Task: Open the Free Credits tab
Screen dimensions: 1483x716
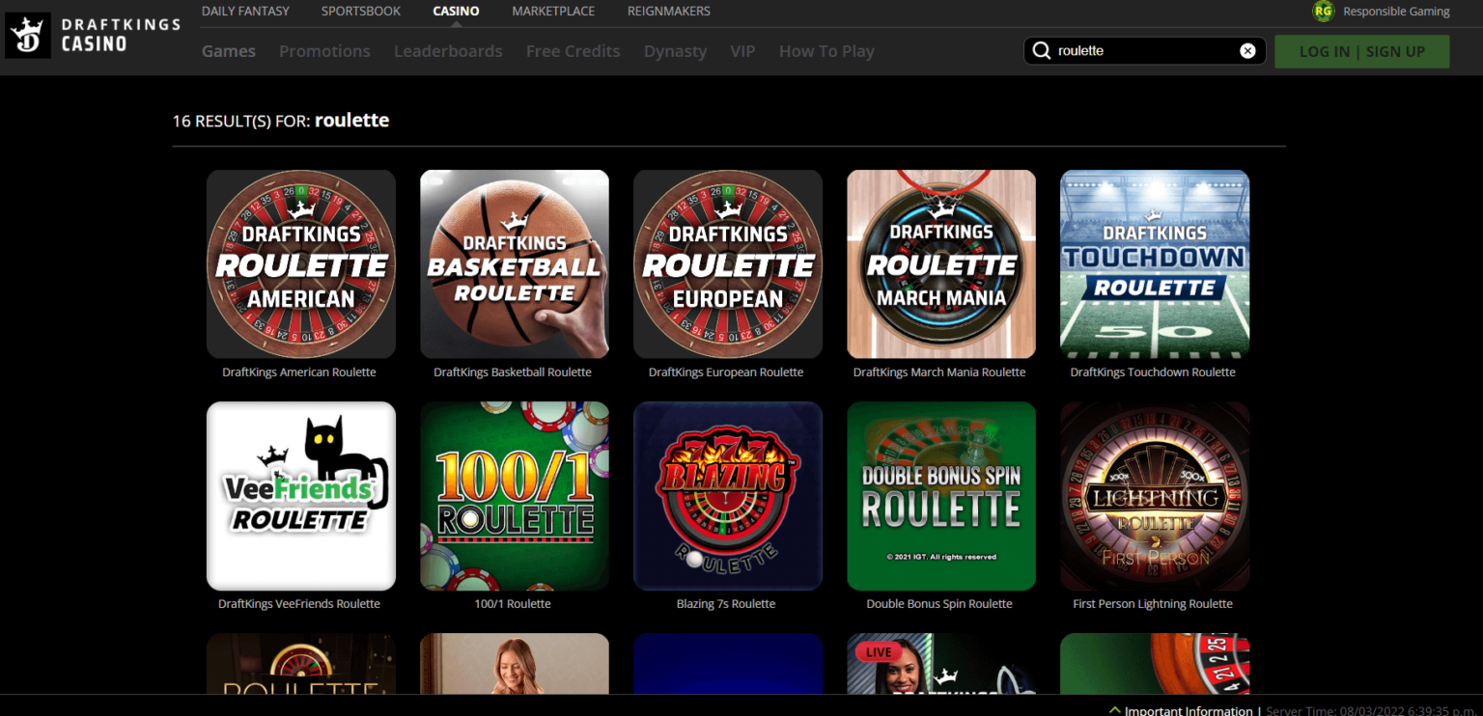Action: tap(574, 51)
